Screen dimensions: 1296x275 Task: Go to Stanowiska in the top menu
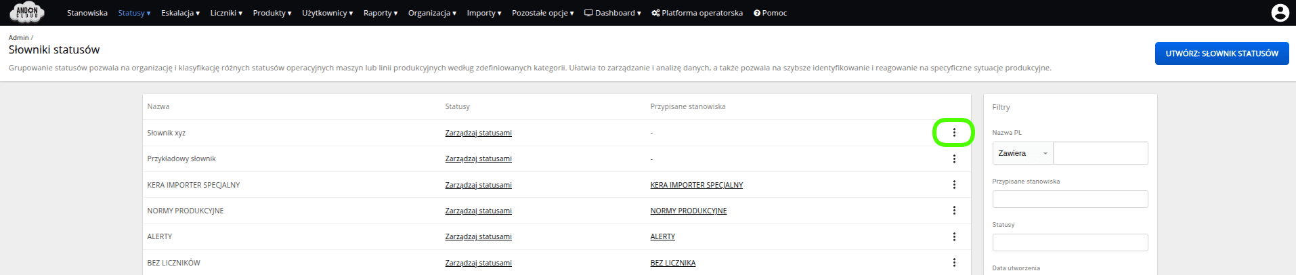87,13
